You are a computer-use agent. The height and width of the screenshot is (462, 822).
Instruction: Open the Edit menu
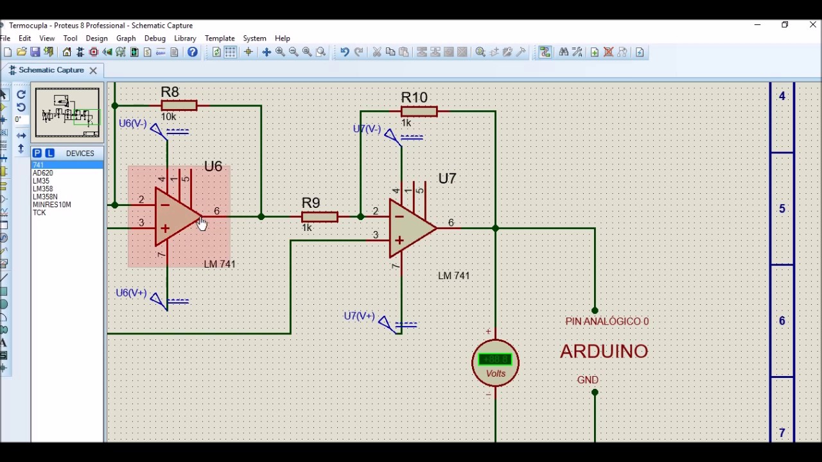[24, 38]
